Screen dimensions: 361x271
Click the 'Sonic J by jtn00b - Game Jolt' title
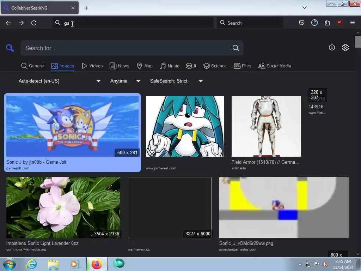point(36,162)
